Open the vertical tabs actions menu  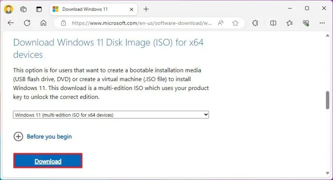pos(39,9)
